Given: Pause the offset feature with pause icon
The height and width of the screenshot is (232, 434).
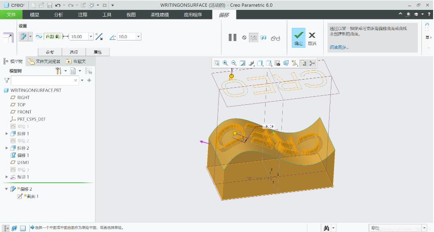Looking at the screenshot, I should (x=232, y=37).
